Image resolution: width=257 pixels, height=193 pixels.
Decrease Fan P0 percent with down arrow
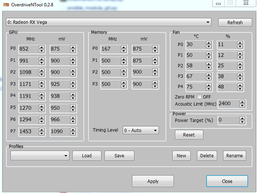coord(240,46)
